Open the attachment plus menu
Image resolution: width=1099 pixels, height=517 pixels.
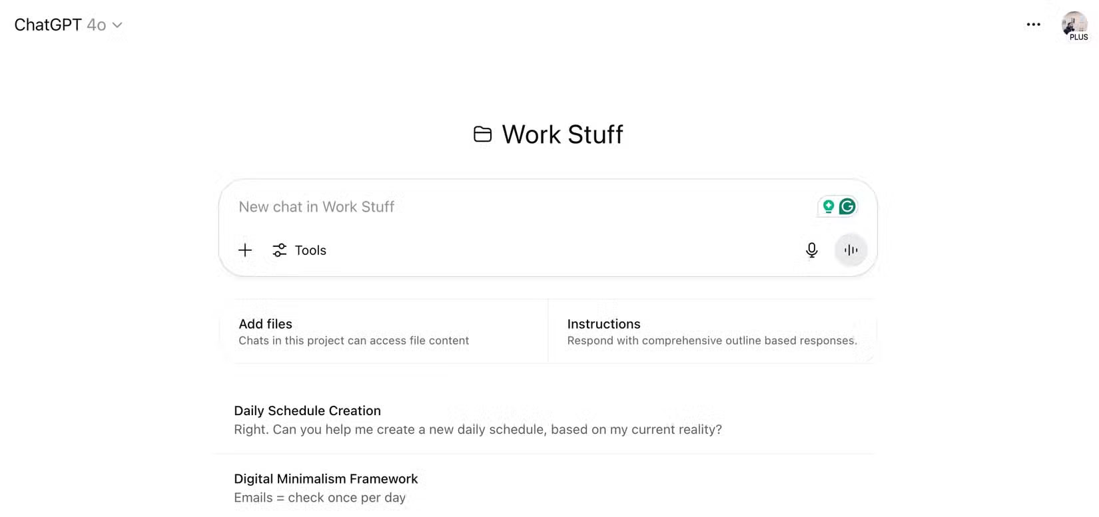click(245, 250)
